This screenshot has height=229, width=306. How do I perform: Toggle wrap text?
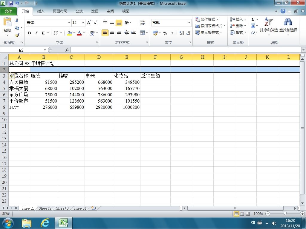(x=143, y=23)
